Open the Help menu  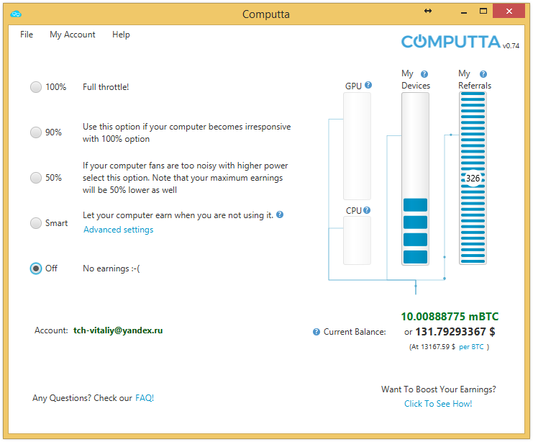coord(121,35)
